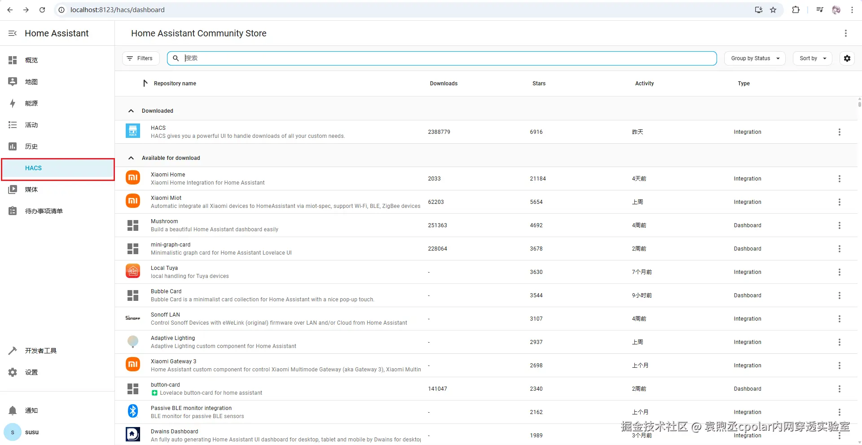Viewport: 862px width, 445px height.
Task: Open more options for Xiaomi Gateway 3 row
Action: [840, 366]
